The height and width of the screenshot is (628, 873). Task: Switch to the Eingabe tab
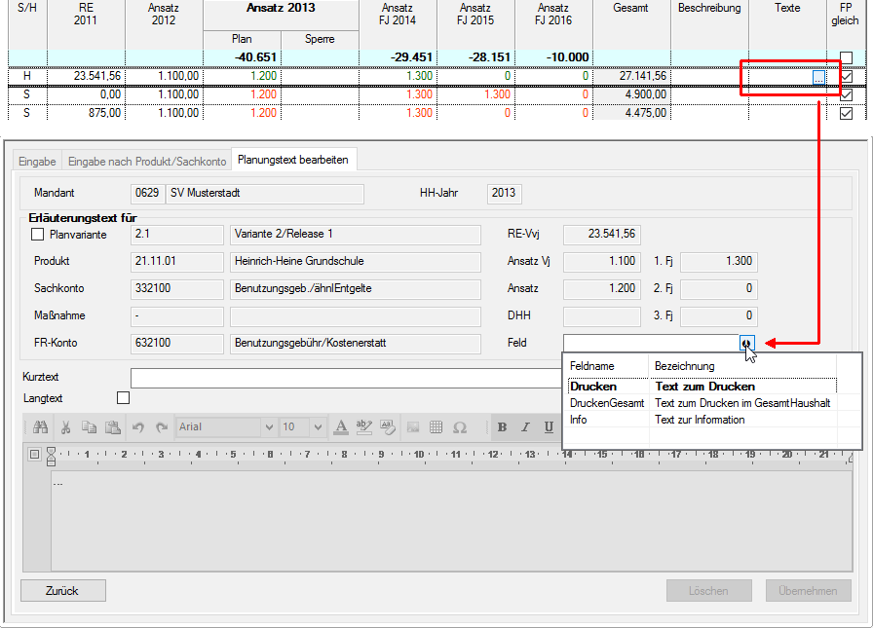[x=37, y=161]
